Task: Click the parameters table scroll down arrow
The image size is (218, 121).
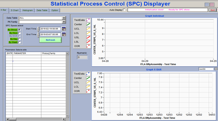Action: tap(67, 116)
